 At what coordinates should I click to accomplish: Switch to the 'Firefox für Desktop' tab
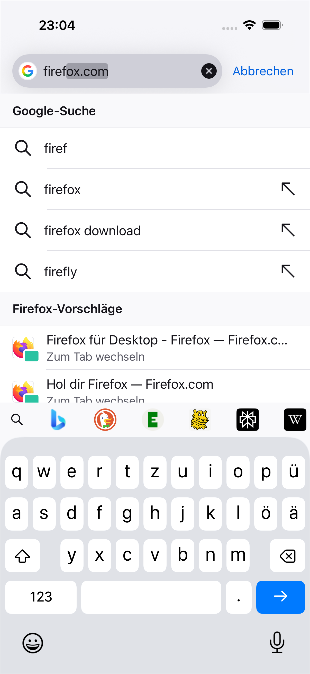pyautogui.click(x=155, y=348)
